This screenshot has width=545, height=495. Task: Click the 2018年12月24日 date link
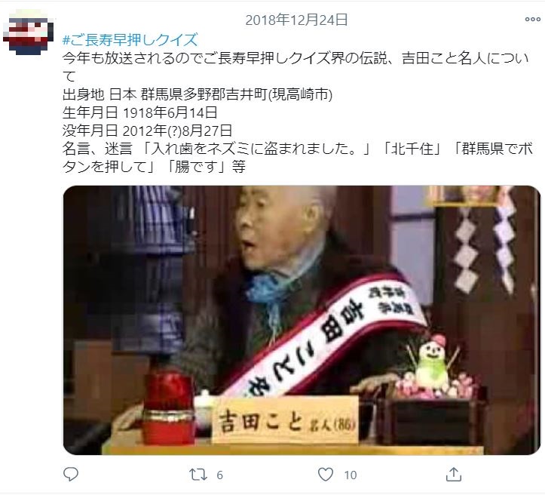coord(296,20)
